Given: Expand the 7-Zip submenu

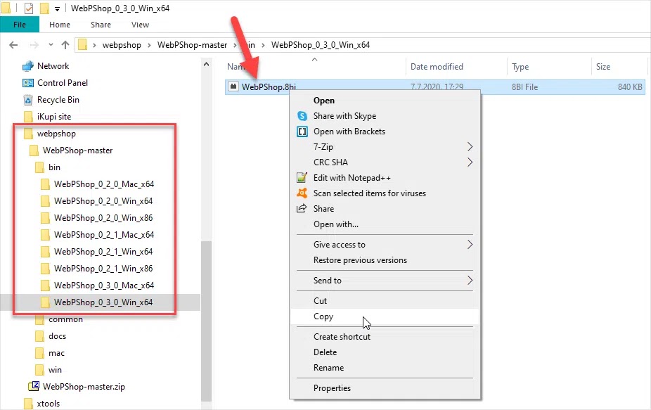Looking at the screenshot, I should pos(470,147).
